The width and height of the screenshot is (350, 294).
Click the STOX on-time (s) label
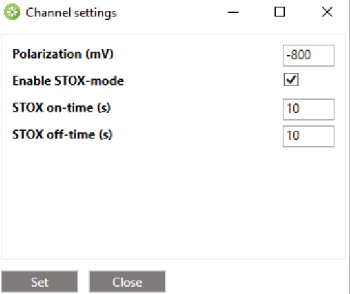coord(61,108)
